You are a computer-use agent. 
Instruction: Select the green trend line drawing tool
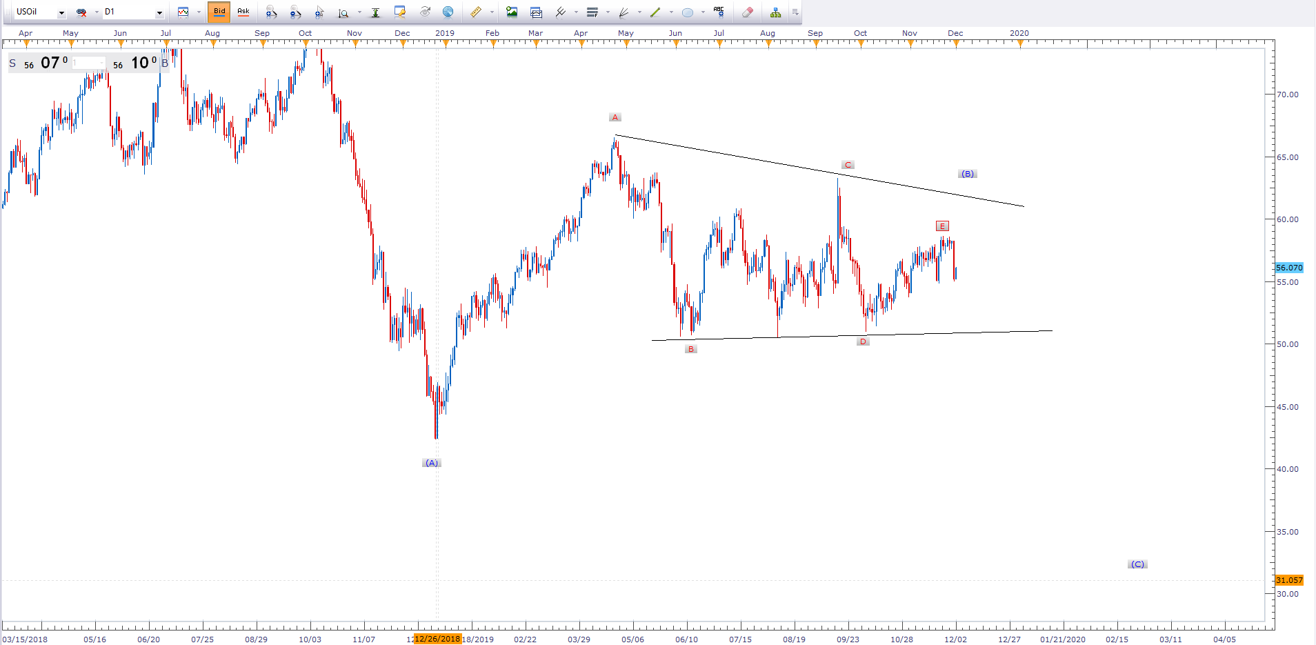pos(655,12)
